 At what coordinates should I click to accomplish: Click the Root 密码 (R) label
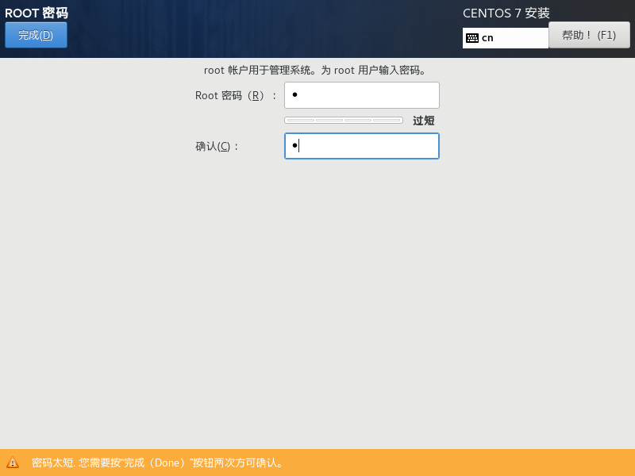[x=235, y=95]
